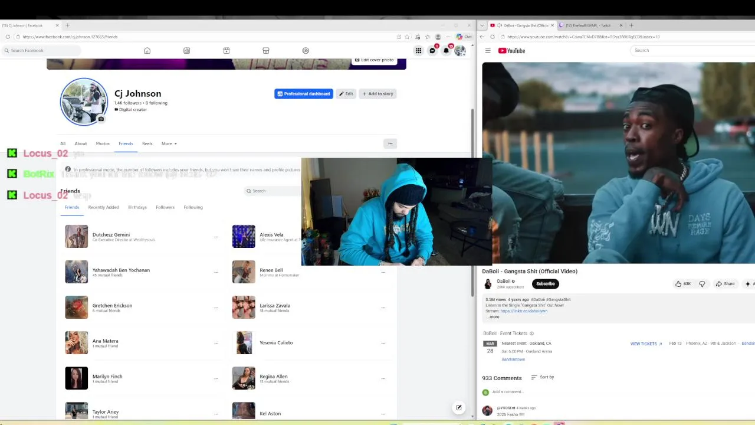Click the Facebook address bar URL

pyautogui.click(x=70, y=37)
